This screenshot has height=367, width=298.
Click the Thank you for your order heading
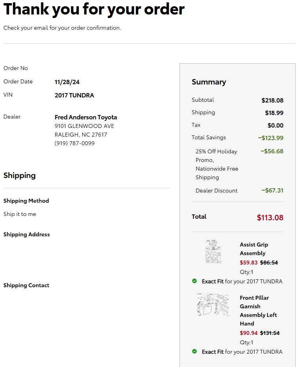tap(94, 9)
